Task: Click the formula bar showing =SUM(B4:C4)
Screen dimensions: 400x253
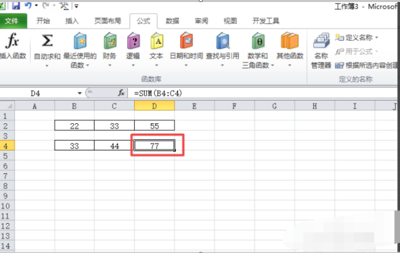Action: click(x=263, y=93)
